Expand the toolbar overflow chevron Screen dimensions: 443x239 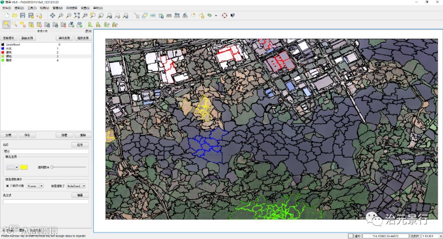pyautogui.click(x=216, y=16)
